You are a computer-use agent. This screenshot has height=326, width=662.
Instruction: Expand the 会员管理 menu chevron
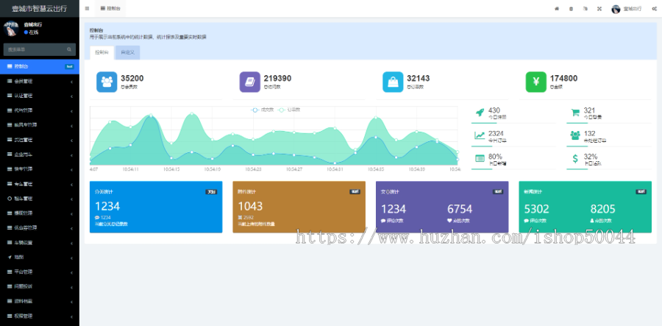point(72,81)
